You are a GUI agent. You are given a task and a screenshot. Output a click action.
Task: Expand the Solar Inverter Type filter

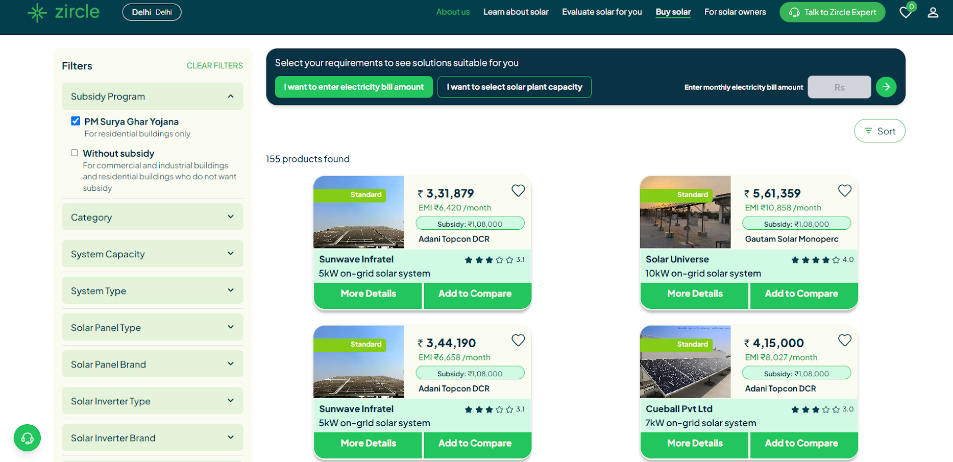click(153, 401)
